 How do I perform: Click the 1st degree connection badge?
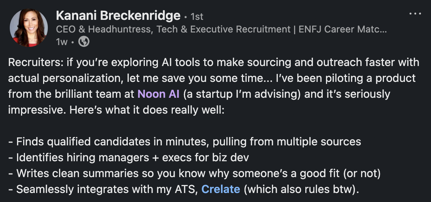point(197,17)
